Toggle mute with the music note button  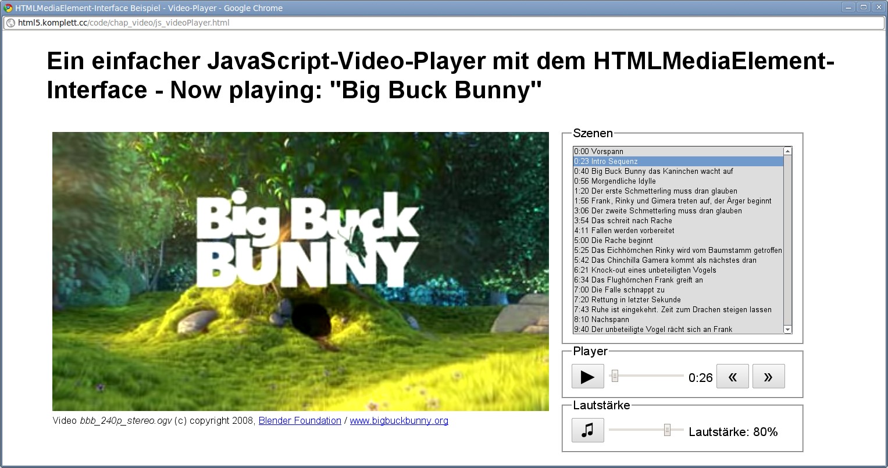[x=587, y=431]
